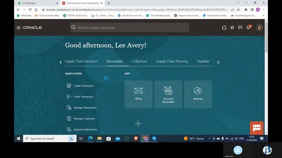Click the Type here to search box

click(50, 139)
